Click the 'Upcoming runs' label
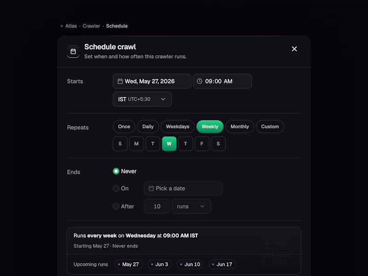The width and height of the screenshot is (368, 276). (x=91, y=264)
